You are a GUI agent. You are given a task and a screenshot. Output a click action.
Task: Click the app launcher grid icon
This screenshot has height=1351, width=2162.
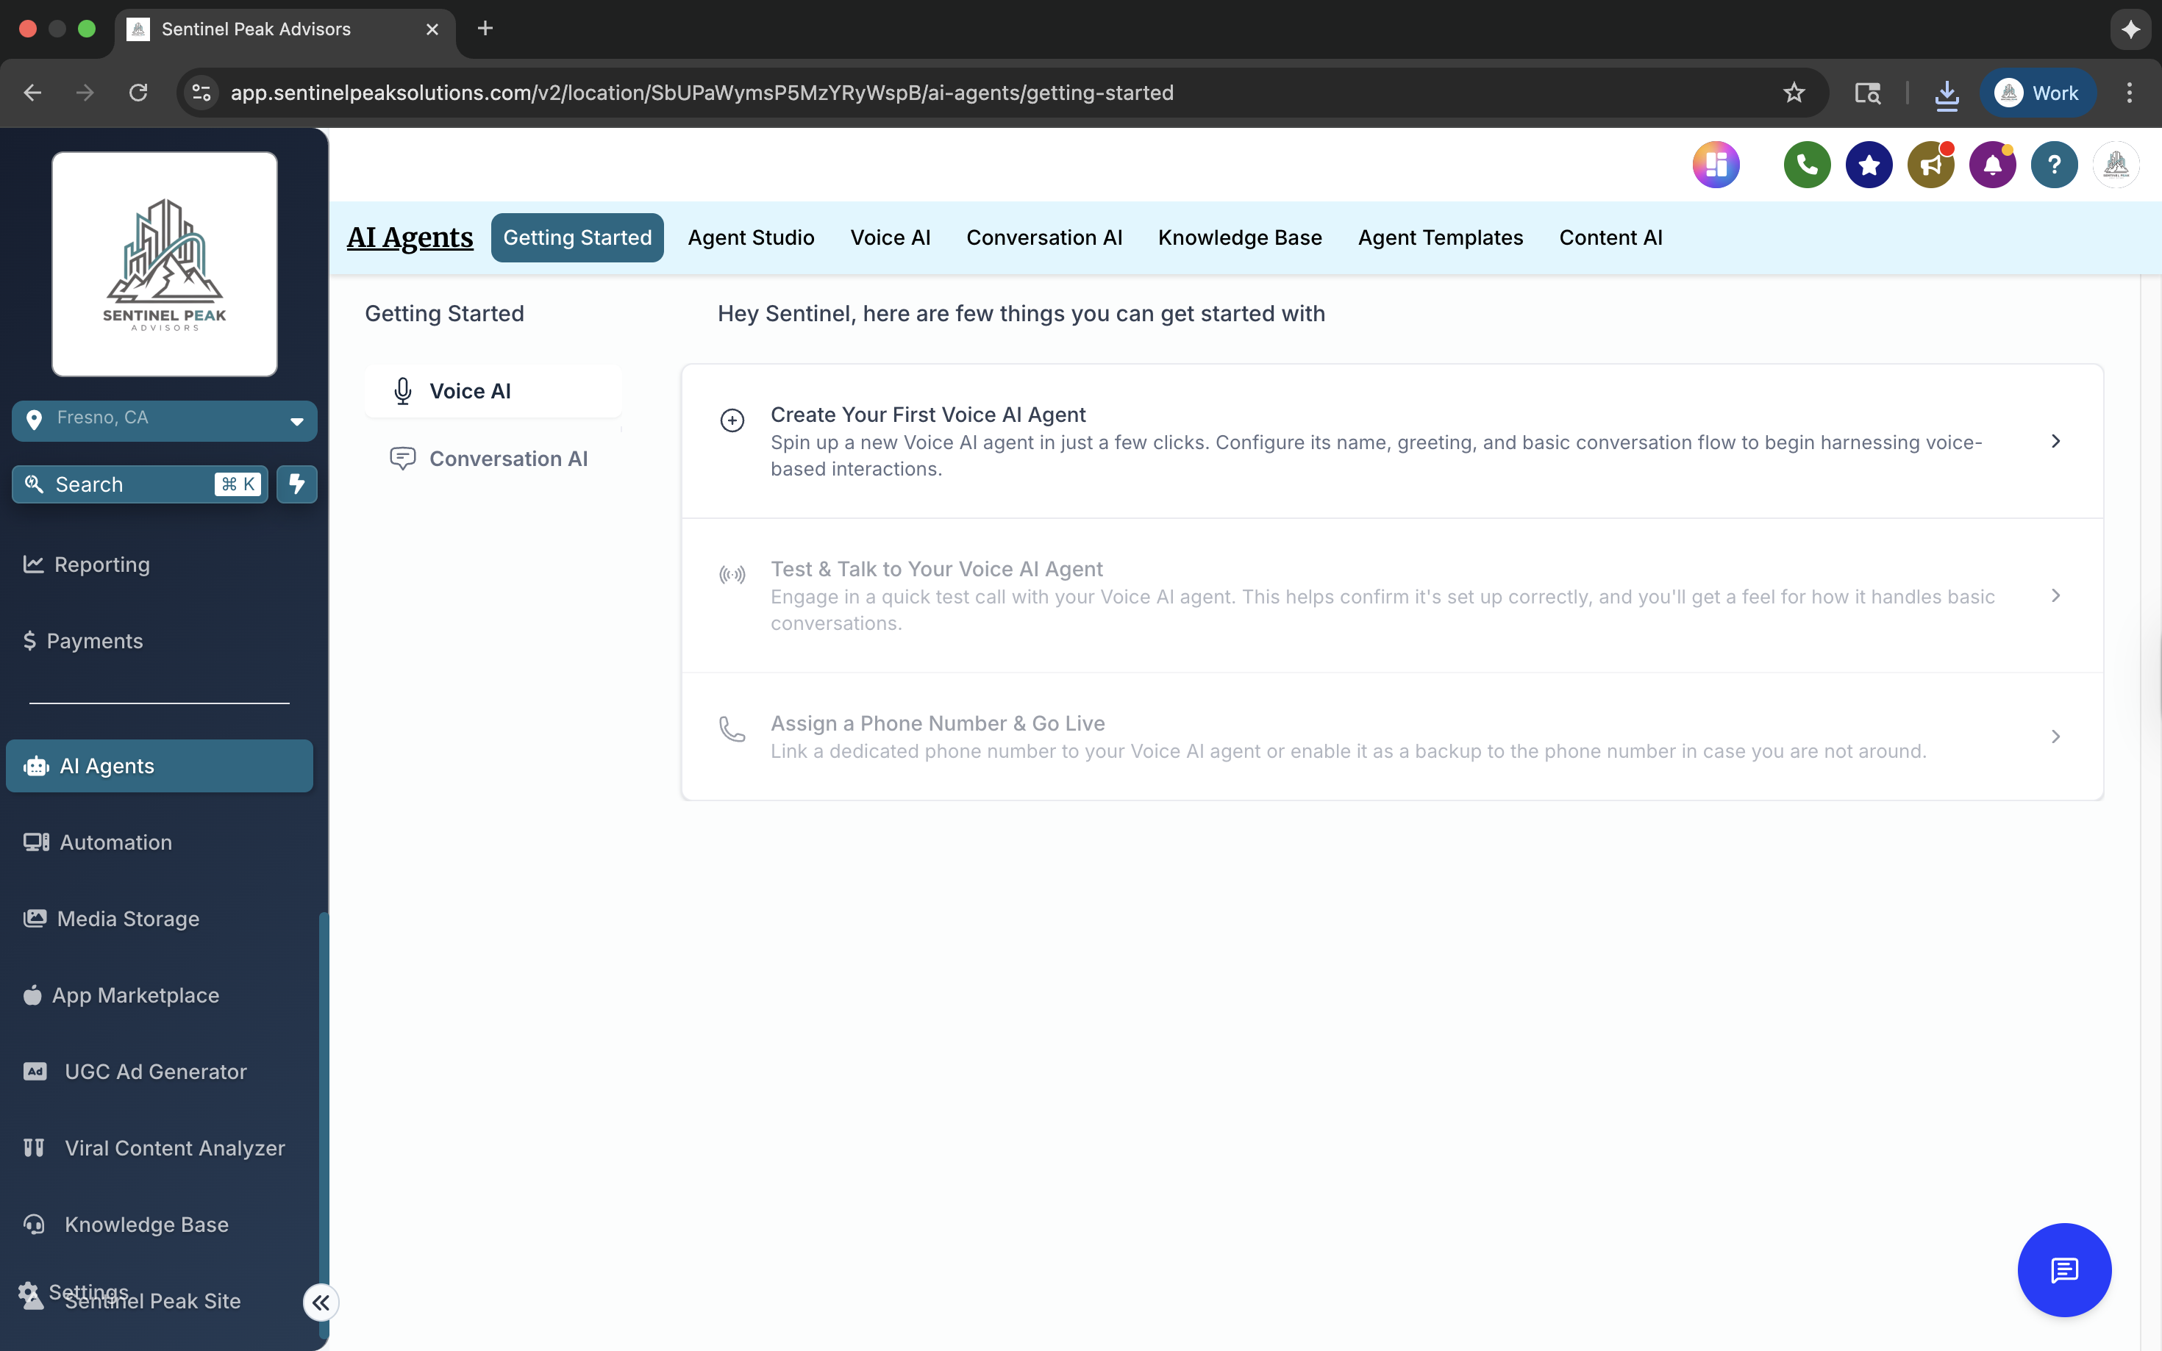coord(1715,165)
